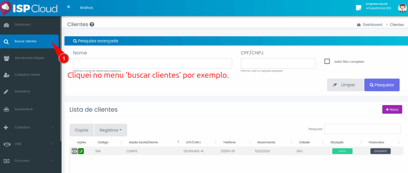Open Assistente IA from the sidebar
The width and height of the screenshot is (408, 173).
23,109
